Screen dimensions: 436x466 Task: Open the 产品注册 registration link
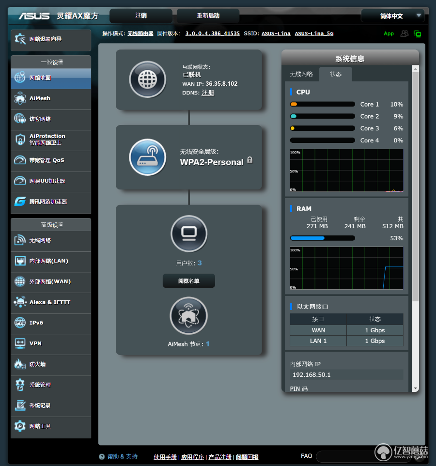tap(220, 457)
